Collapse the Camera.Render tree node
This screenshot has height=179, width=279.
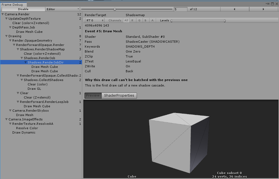tap(2, 14)
